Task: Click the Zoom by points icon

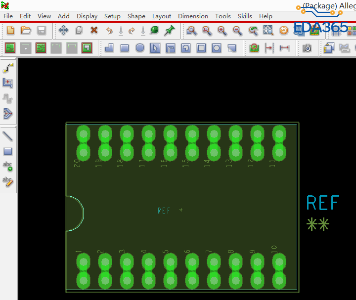Action: point(192,31)
